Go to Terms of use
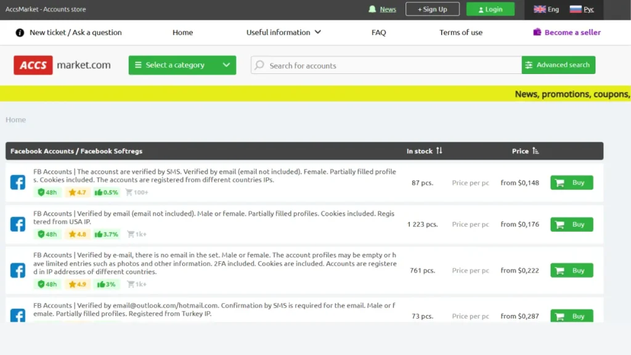Viewport: 631px width, 355px height. tap(461, 33)
